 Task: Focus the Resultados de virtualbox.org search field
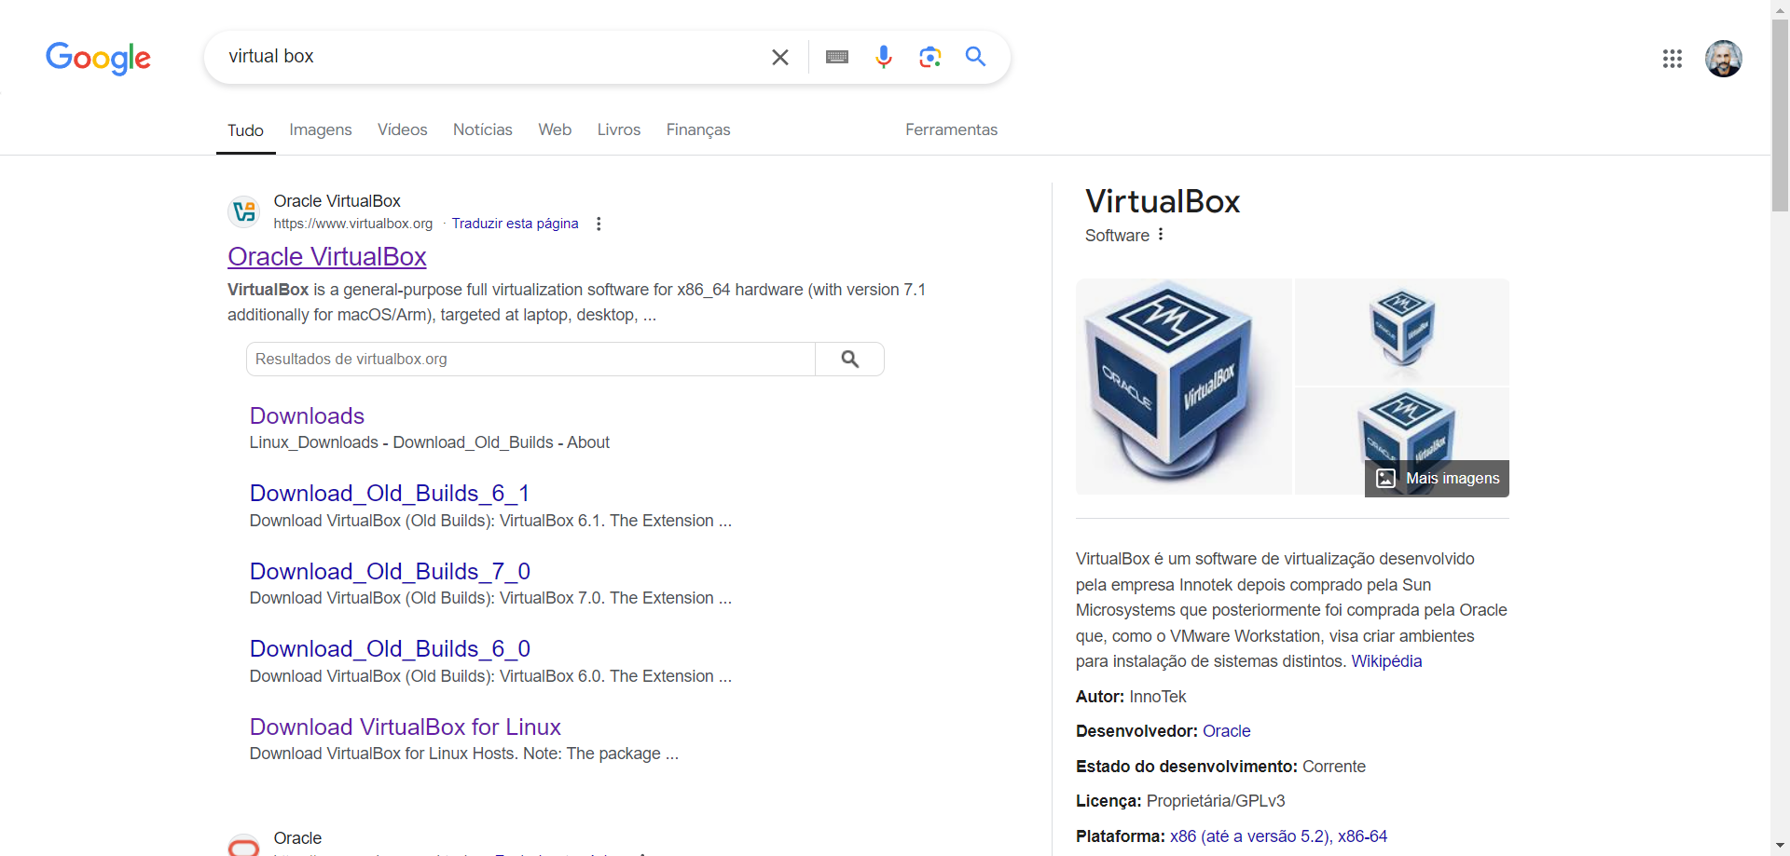click(530, 359)
